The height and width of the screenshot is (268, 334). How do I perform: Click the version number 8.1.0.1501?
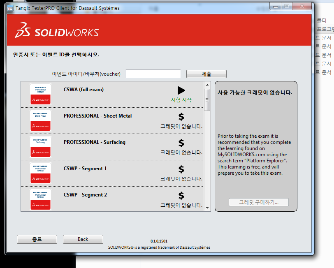(159, 241)
